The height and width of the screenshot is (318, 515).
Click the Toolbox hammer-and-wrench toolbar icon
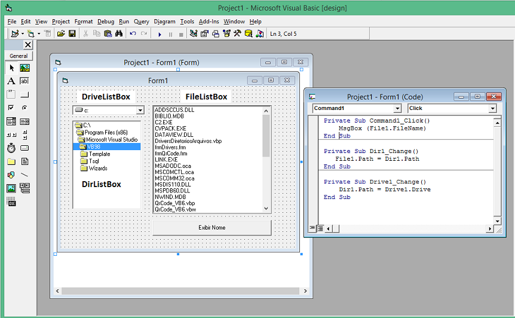[x=237, y=33]
